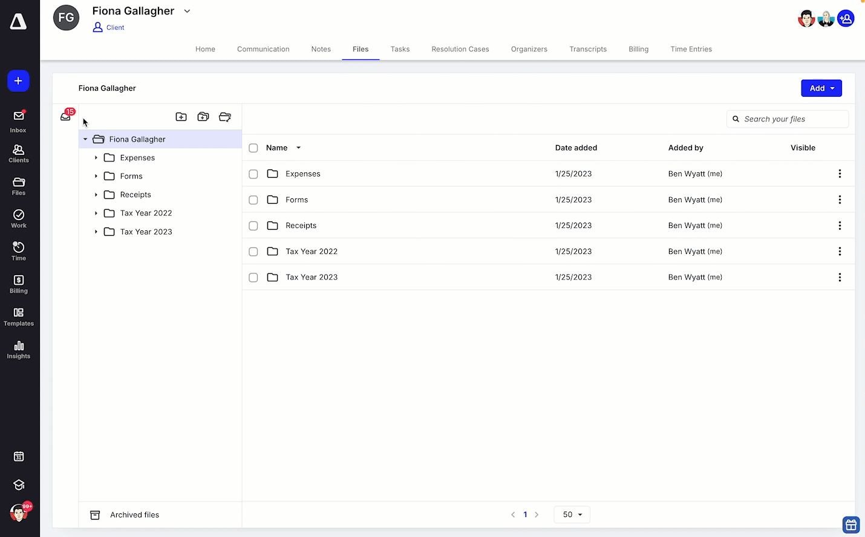
Task: Open more options for Expenses row
Action: 840,174
